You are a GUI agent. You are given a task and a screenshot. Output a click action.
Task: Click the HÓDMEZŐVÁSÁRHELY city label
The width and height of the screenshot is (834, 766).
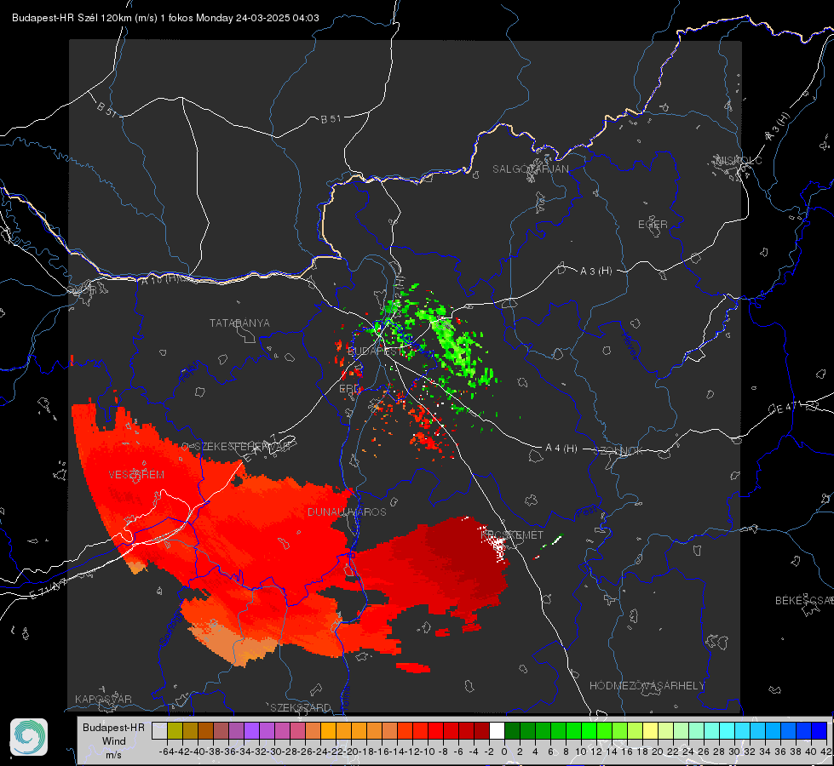[x=647, y=686]
